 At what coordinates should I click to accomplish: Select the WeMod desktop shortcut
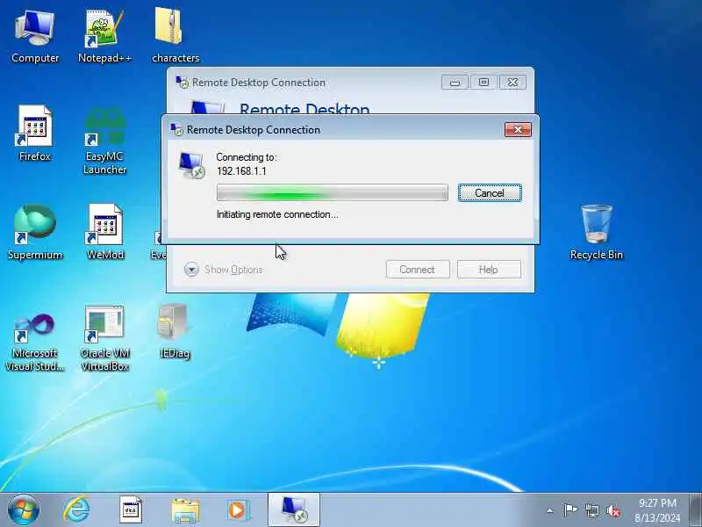click(x=104, y=232)
